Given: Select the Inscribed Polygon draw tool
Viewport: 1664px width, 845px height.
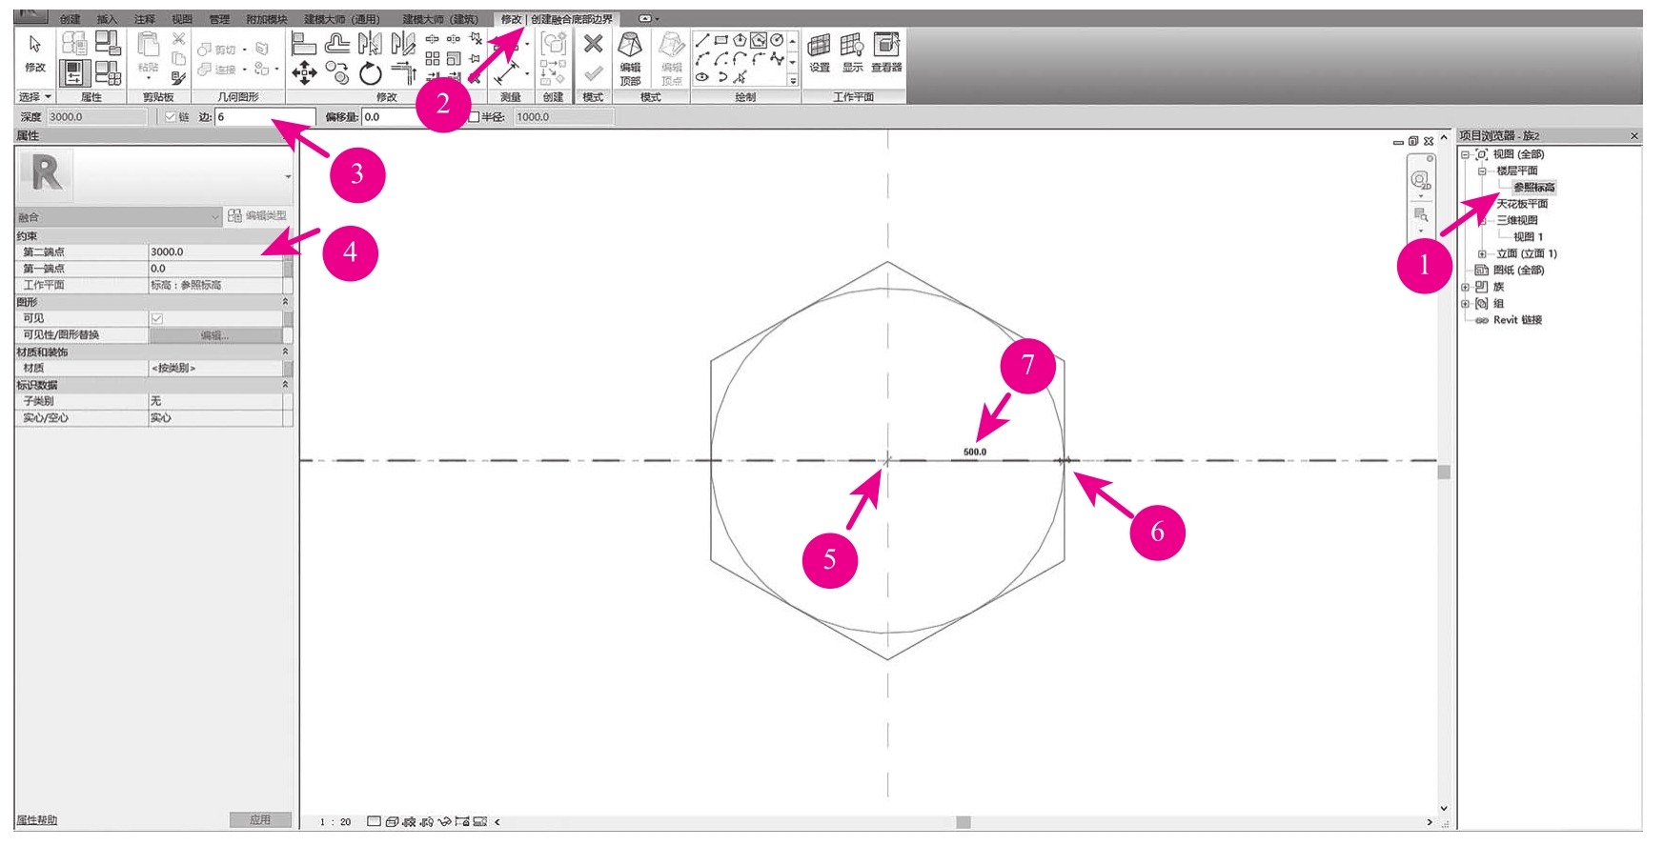Looking at the screenshot, I should click(x=740, y=40).
